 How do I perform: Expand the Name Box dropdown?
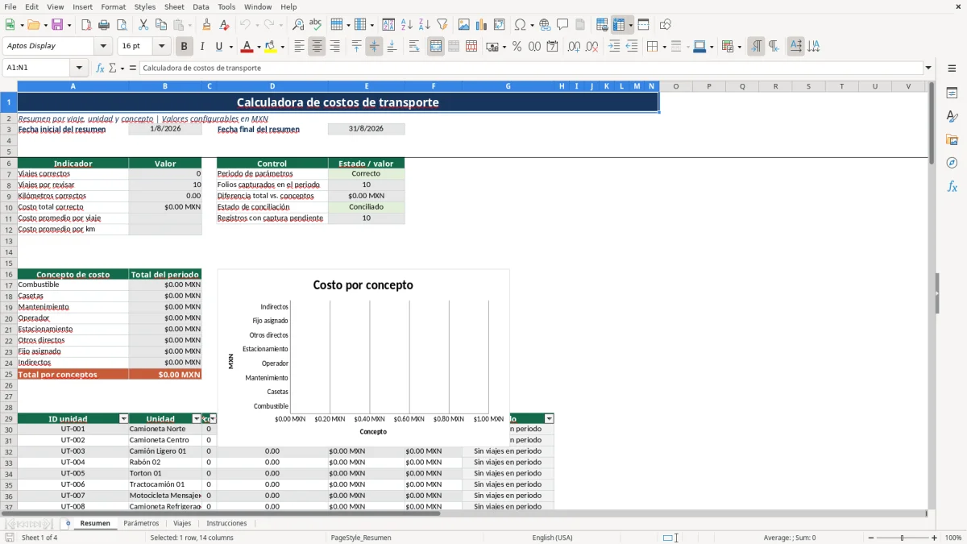79,68
